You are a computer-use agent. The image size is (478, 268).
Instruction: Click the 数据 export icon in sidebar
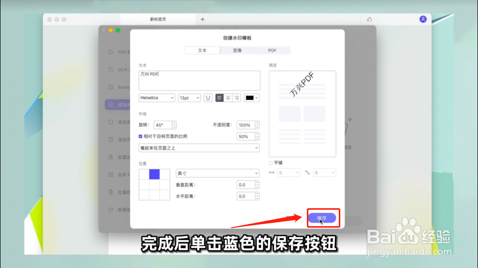tap(111, 210)
